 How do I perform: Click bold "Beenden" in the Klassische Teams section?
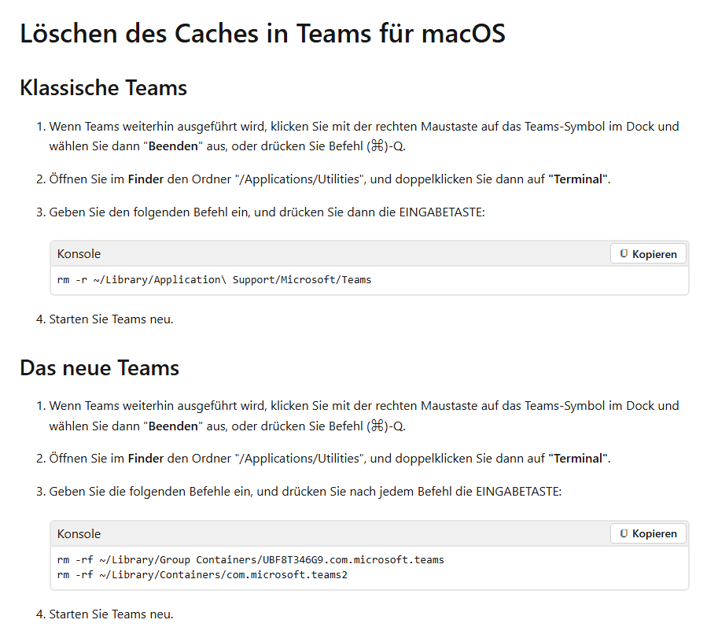pyautogui.click(x=173, y=146)
